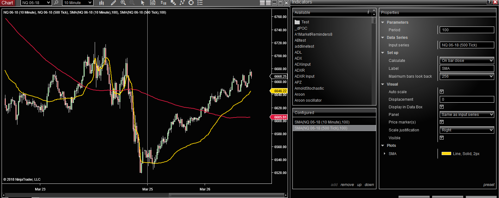The image size is (499, 198).
Task: Toggle the Auto scale checkbox
Action: pyautogui.click(x=442, y=92)
